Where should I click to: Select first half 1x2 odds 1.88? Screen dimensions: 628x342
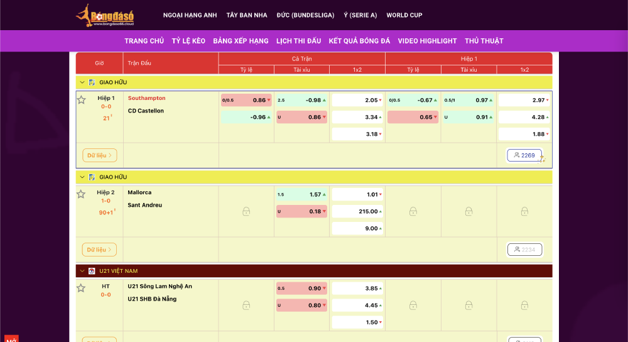pos(524,134)
